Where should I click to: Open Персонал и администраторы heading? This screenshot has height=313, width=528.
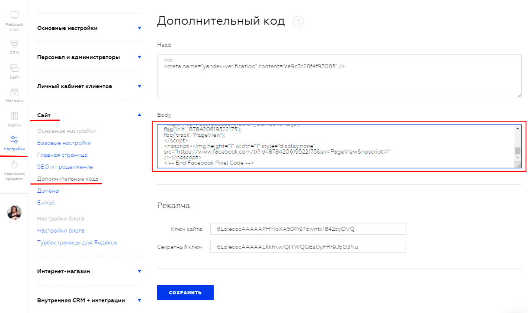coord(78,57)
